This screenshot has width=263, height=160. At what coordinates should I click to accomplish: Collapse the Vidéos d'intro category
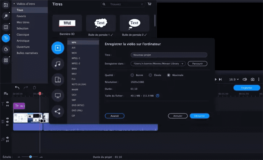click(14, 4)
